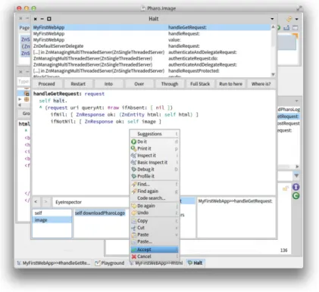Screen dimensions: 319x292
Task: Choose Paste... with ellipsis from the menu
Action: [155, 241]
